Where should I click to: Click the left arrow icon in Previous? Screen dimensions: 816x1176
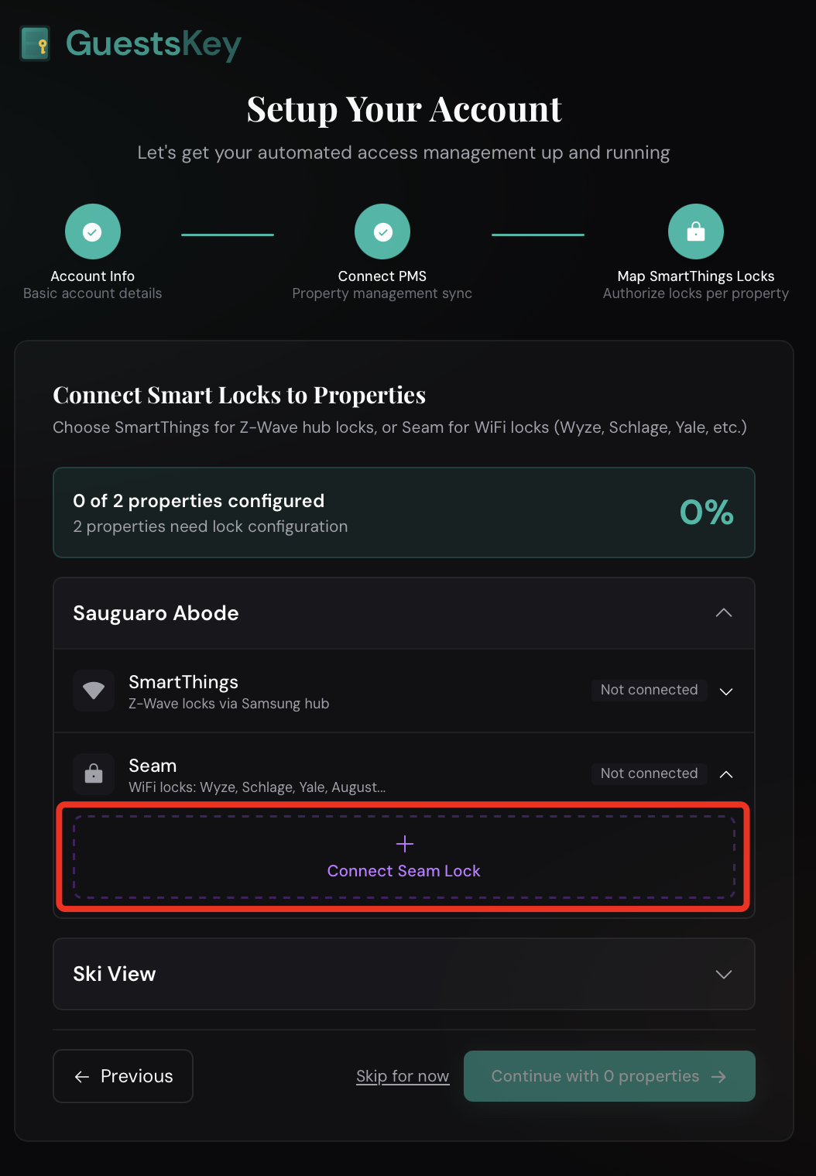coord(82,1076)
